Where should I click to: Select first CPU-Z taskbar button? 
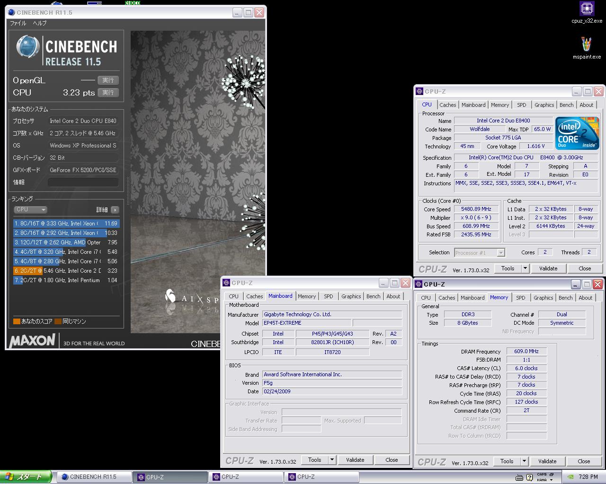coord(170,477)
